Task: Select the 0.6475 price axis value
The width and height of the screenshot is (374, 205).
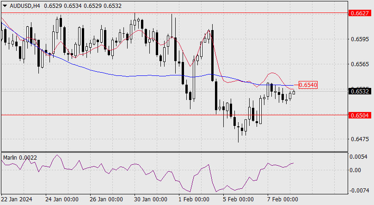Action: point(360,139)
